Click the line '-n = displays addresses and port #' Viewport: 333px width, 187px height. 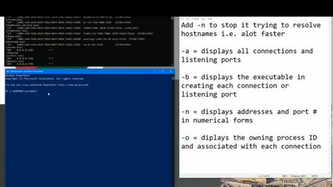coord(249,112)
